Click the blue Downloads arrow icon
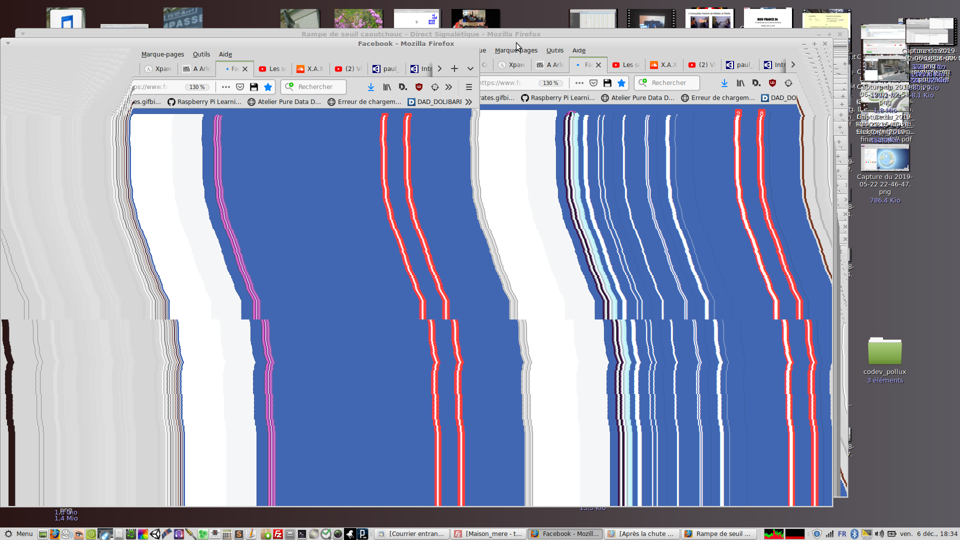 pyautogui.click(x=371, y=87)
